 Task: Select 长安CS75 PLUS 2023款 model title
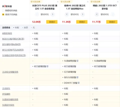pos(45,7)
